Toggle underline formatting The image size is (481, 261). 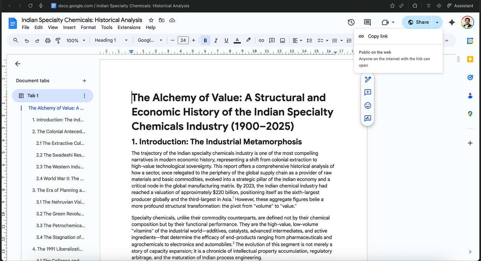point(226,40)
